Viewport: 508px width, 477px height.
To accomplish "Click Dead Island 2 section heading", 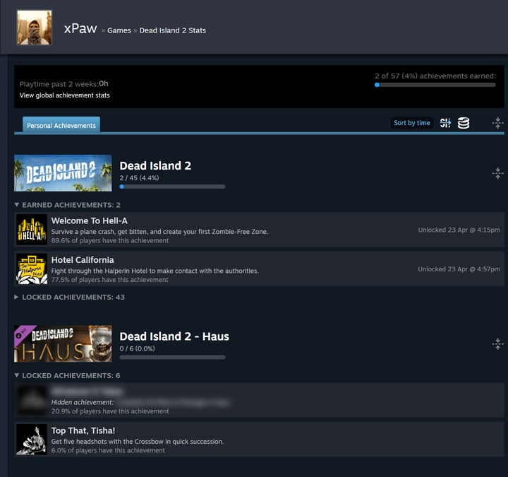I will click(155, 166).
